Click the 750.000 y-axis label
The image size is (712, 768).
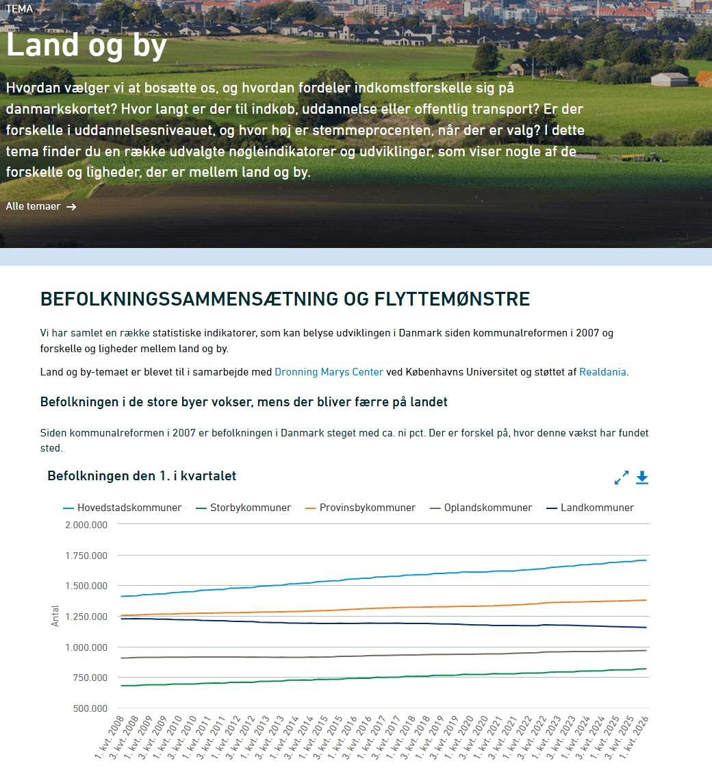[x=90, y=678]
